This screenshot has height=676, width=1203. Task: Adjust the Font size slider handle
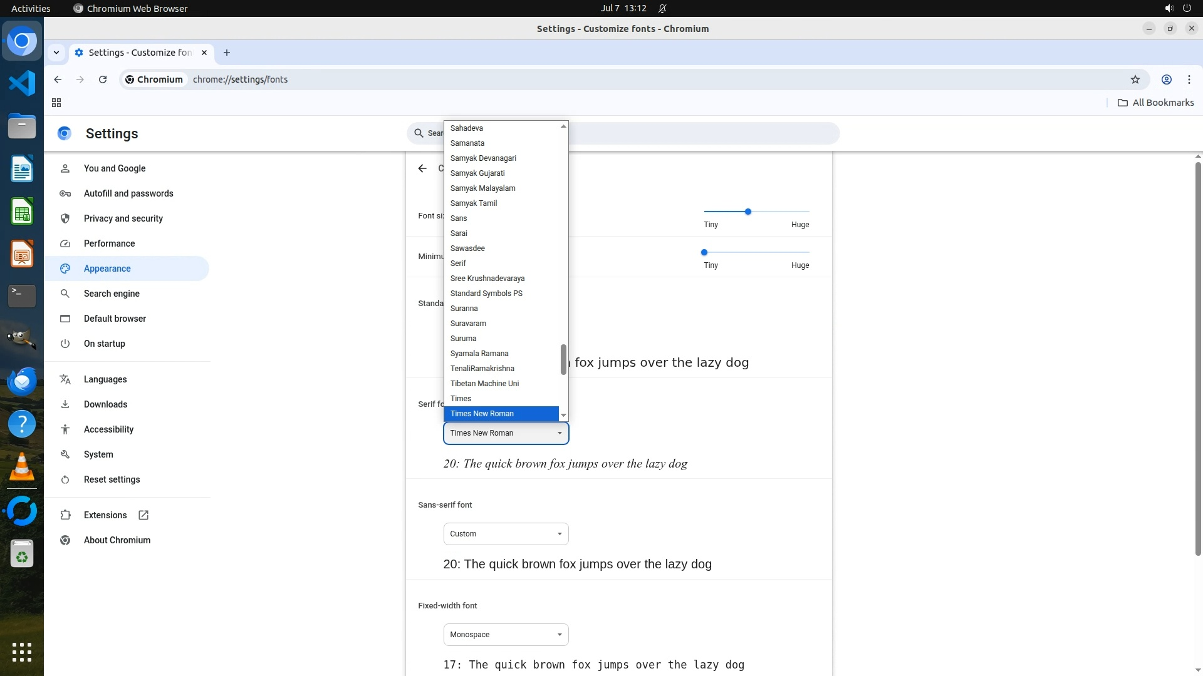tap(747, 212)
